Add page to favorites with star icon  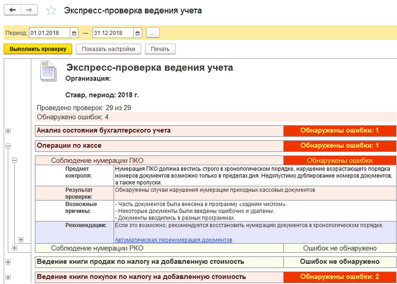click(x=51, y=11)
